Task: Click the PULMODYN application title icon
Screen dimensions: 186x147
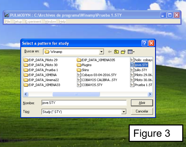Action: point(7,15)
